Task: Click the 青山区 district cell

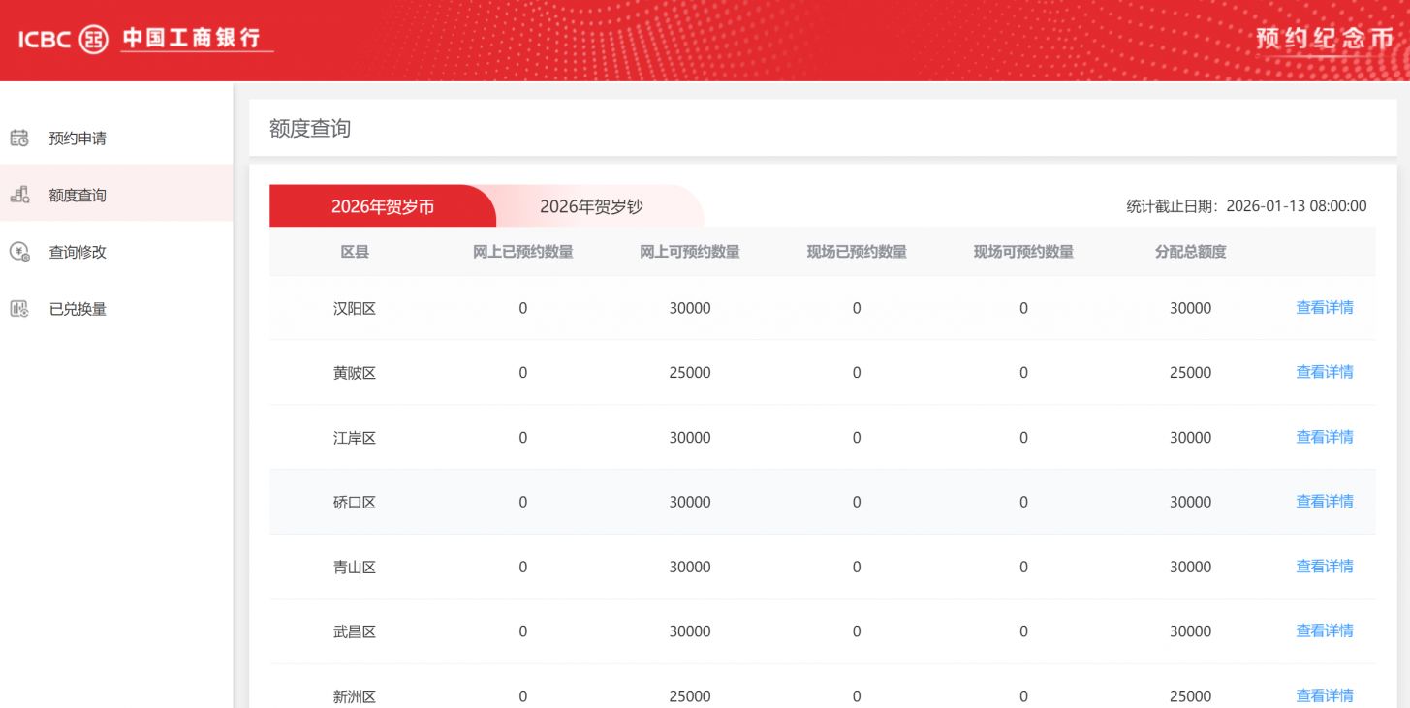Action: 355,568
